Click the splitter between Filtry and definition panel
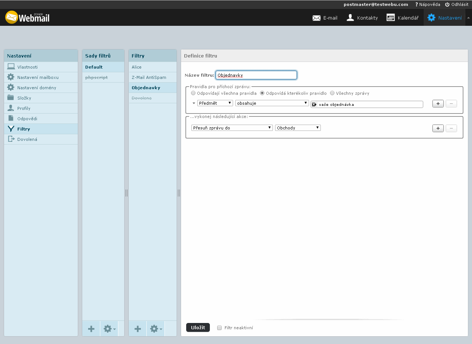Screen dimensions: 472x344 [179, 193]
